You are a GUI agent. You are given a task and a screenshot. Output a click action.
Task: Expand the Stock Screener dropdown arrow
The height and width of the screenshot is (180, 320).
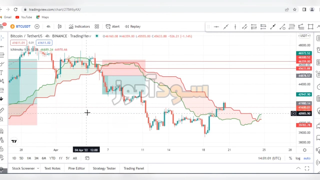coord(38,168)
